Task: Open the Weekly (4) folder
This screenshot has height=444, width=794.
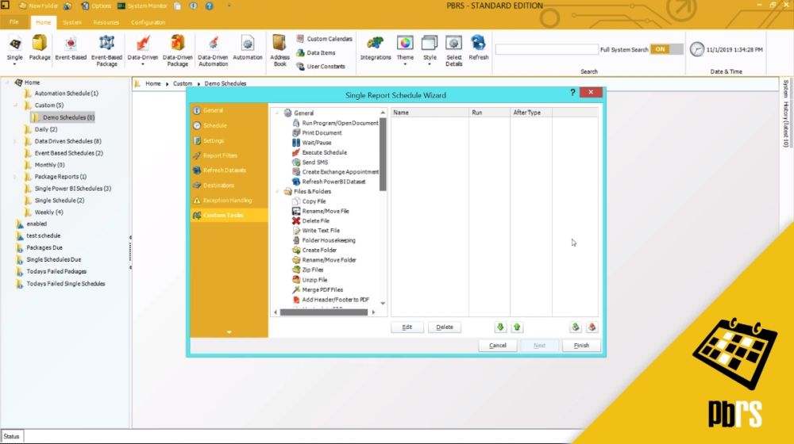Action: point(44,212)
